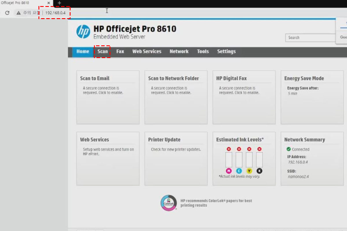The width and height of the screenshot is (347, 231).
Task: Click the Search input field
Action: 311,38
